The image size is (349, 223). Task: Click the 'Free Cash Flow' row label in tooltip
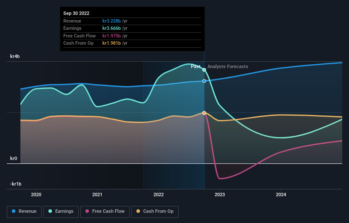pyautogui.click(x=79, y=36)
